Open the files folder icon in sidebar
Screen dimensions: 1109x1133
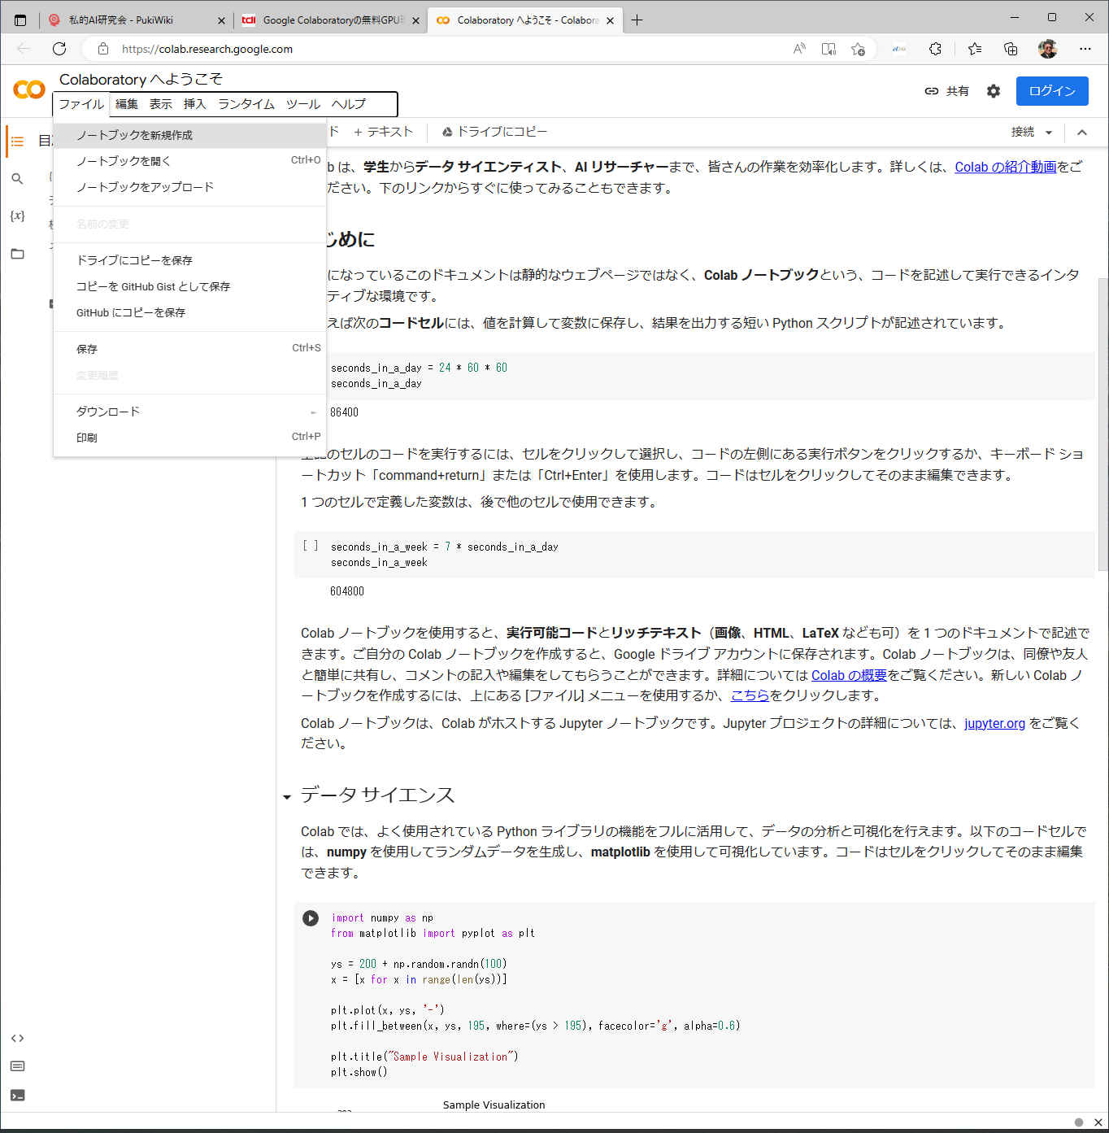17,254
